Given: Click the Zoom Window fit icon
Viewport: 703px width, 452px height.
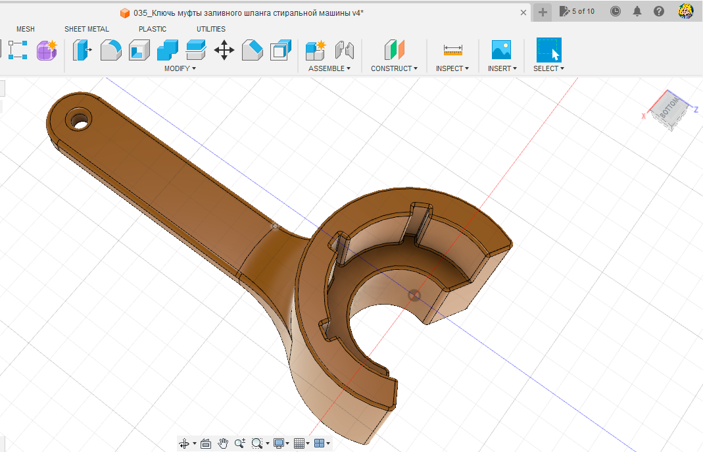Looking at the screenshot, I should [257, 443].
